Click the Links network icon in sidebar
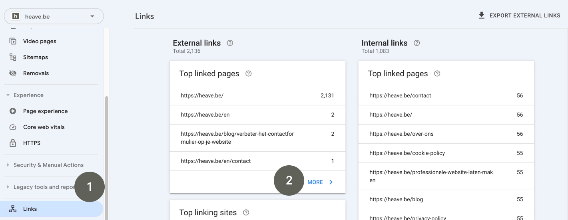This screenshot has height=220, width=568. tap(13, 209)
